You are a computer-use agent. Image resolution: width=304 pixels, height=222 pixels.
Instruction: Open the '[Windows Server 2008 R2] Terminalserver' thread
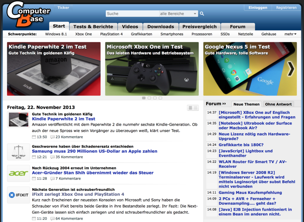pos(257,180)
